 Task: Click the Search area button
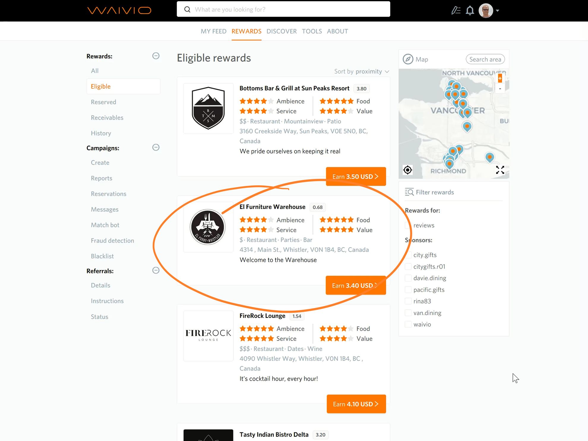pos(485,59)
